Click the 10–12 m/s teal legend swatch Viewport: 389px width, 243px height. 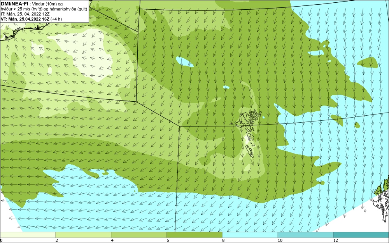(x=306, y=235)
